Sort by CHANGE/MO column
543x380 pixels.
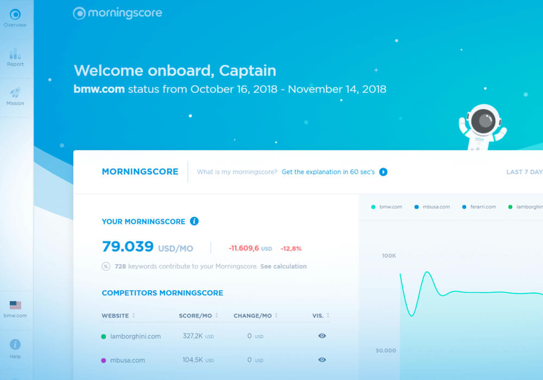click(255, 315)
